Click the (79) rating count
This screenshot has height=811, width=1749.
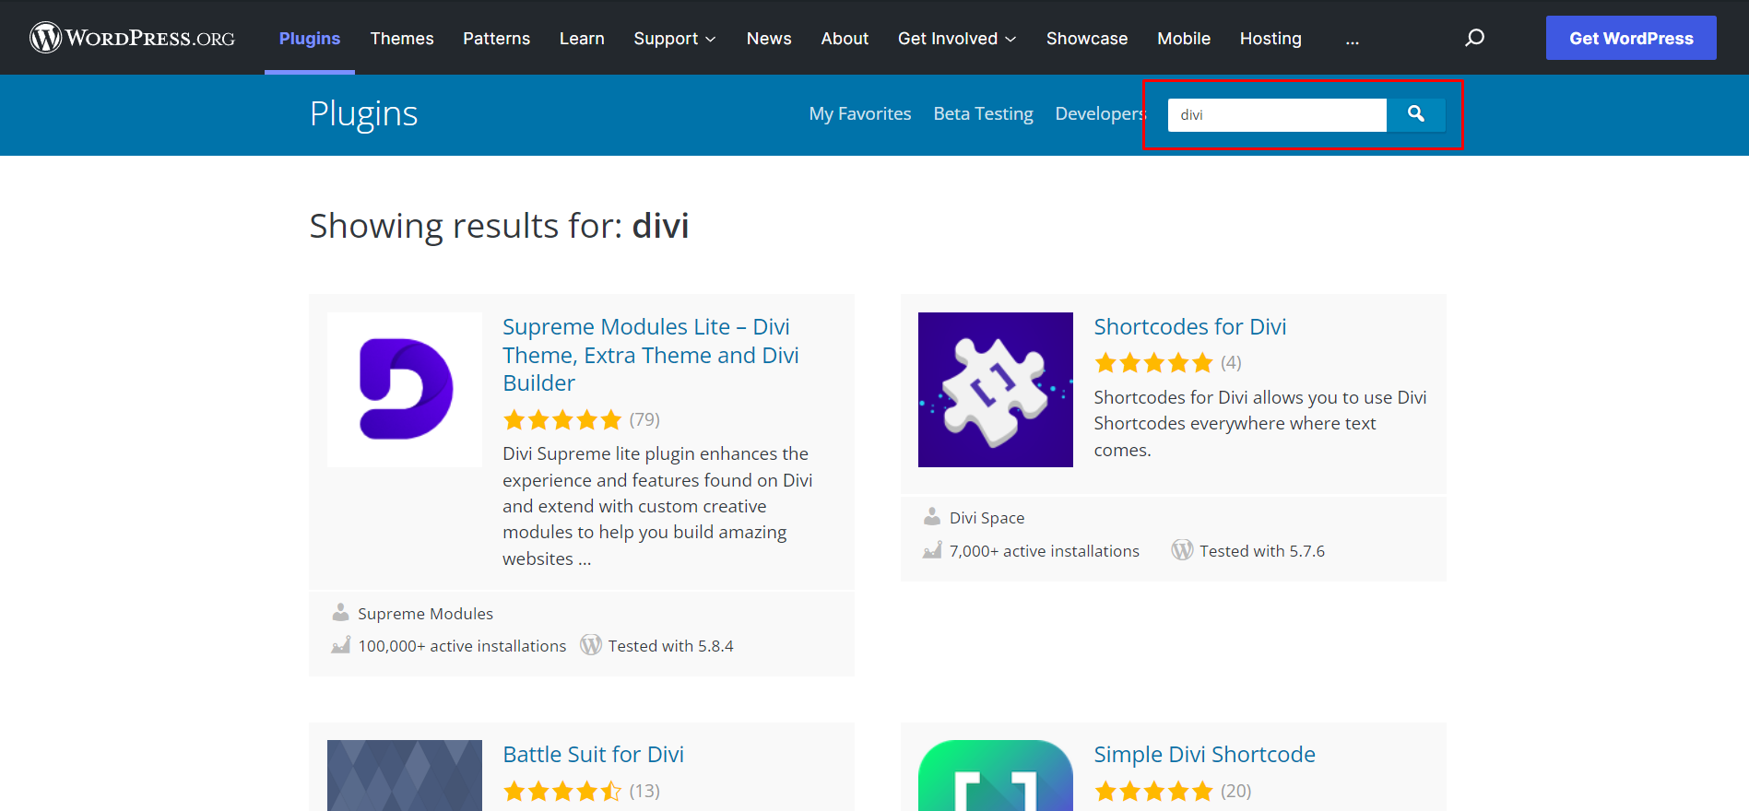coord(644,420)
